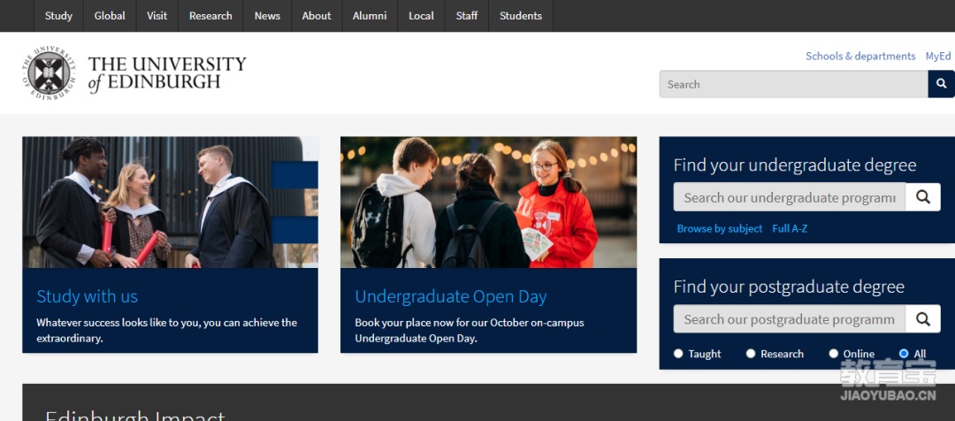This screenshot has width=955, height=421.
Task: Click the undergraduate programme search magnifier icon
Action: (x=922, y=197)
